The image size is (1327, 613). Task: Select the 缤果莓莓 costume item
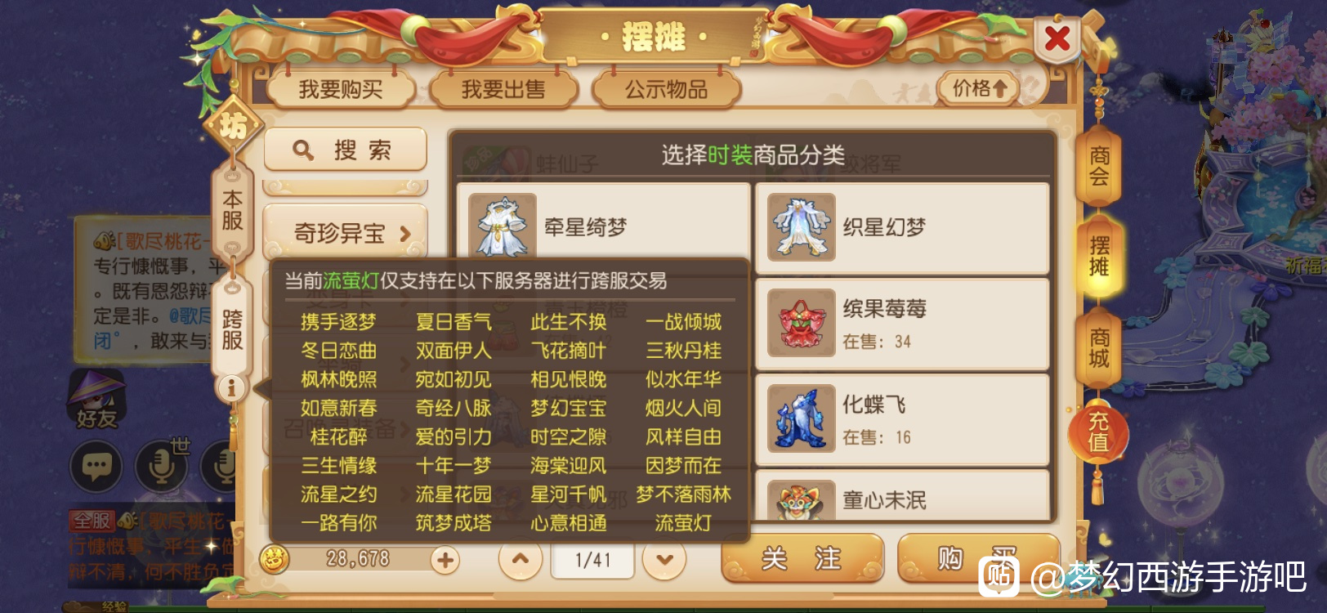[x=902, y=324]
